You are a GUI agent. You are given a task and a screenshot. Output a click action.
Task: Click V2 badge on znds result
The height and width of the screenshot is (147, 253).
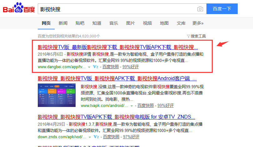pos(96,137)
